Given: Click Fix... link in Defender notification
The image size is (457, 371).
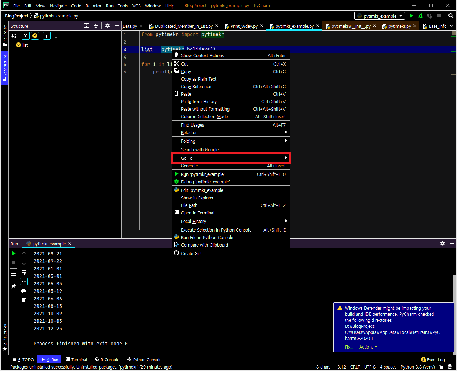Looking at the screenshot, I should pyautogui.click(x=349, y=347).
